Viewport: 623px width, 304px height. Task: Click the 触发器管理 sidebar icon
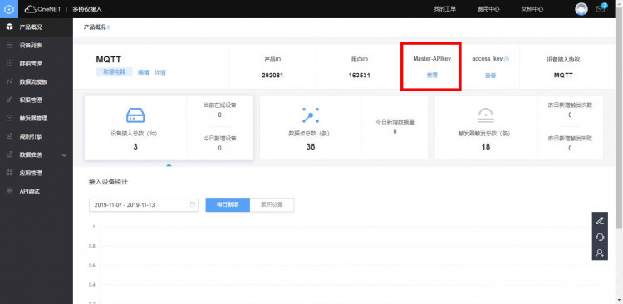(9, 118)
